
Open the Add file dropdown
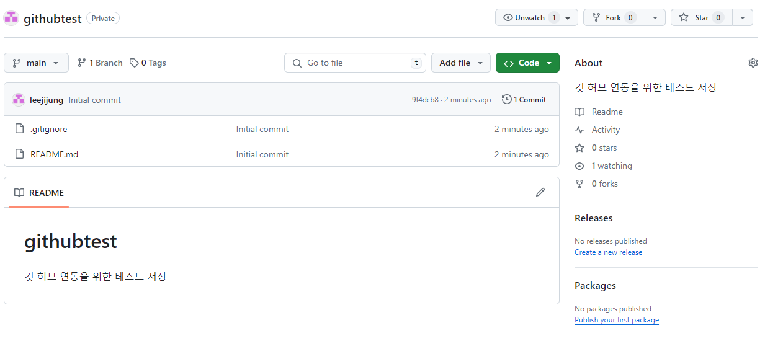click(460, 63)
